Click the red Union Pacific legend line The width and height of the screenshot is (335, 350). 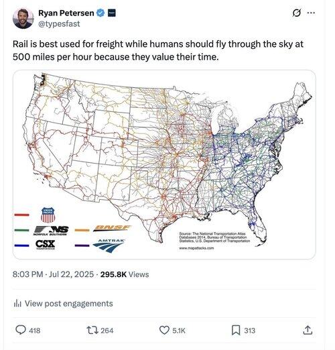click(21, 215)
